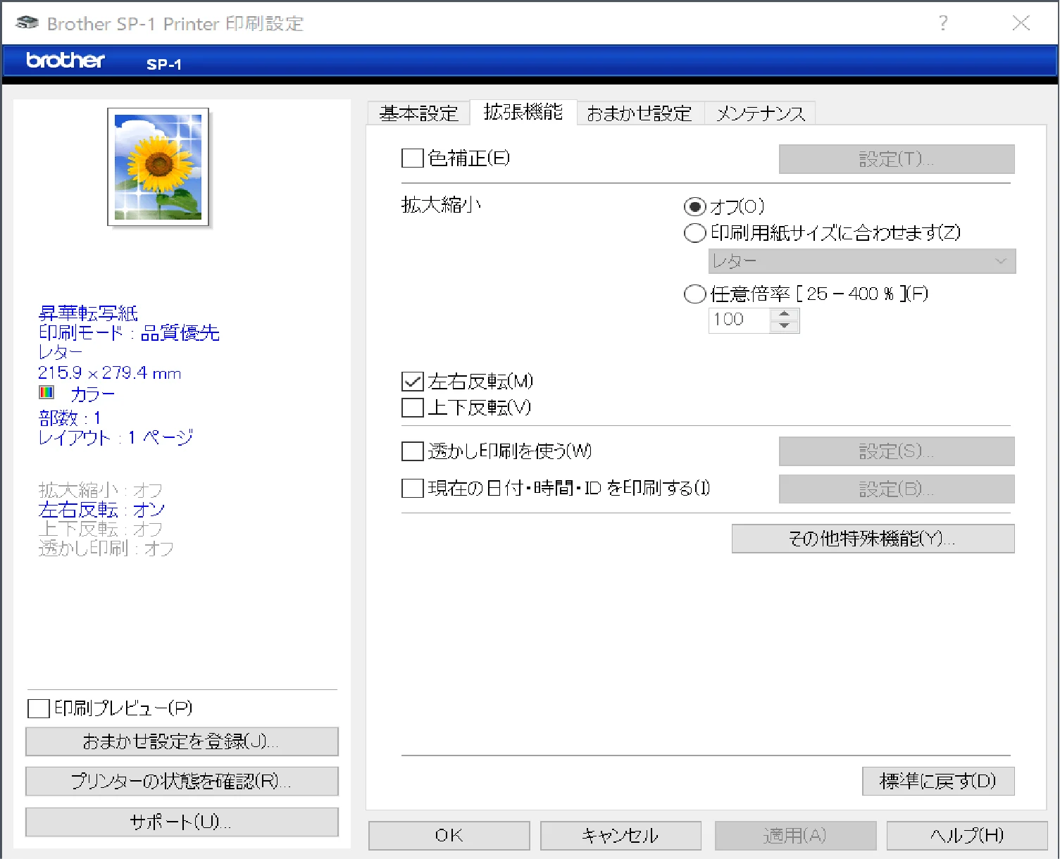Image resolution: width=1060 pixels, height=859 pixels.
Task: Increase scaling percentage with the up arrow
Action: [784, 314]
